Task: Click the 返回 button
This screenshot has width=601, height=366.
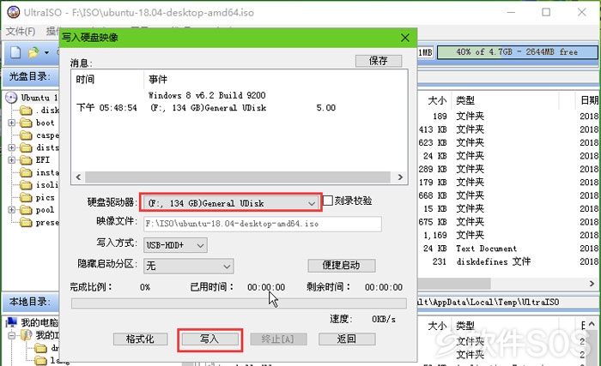Action: pyautogui.click(x=347, y=339)
